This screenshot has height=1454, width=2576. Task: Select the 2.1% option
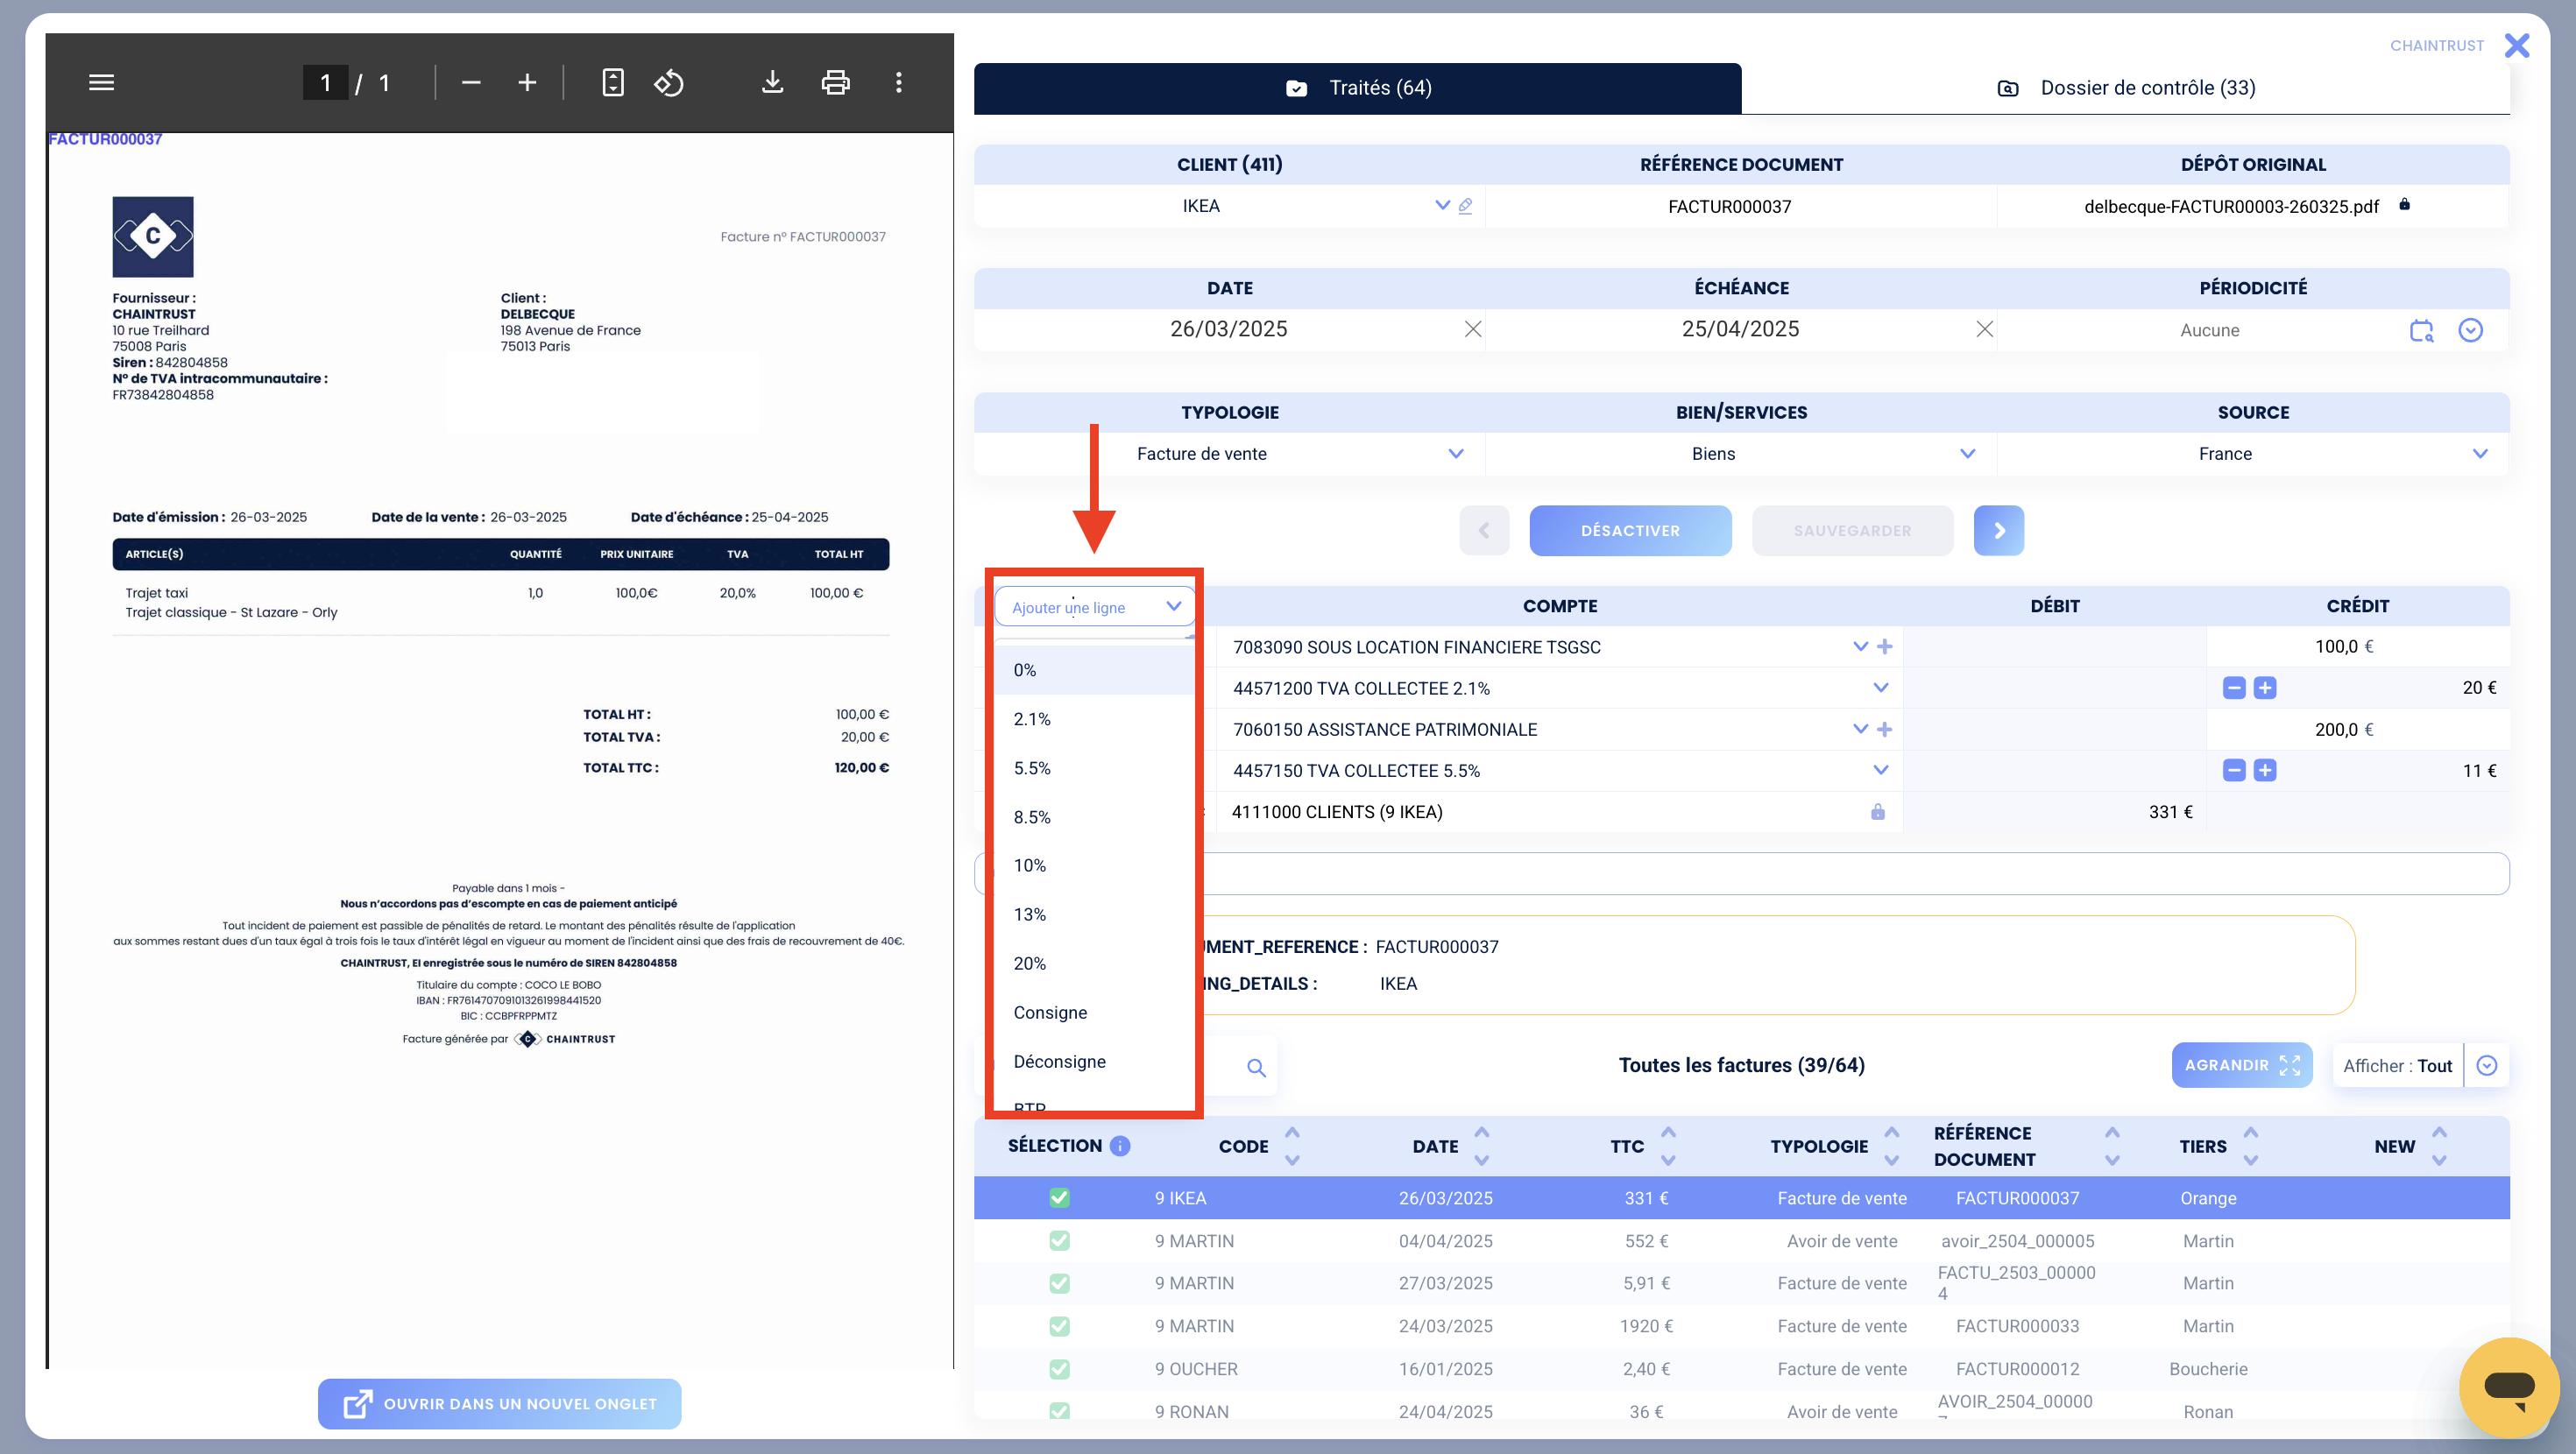pyautogui.click(x=1095, y=719)
